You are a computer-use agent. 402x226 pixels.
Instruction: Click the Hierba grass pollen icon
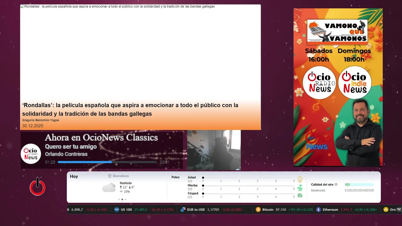click(x=300, y=187)
